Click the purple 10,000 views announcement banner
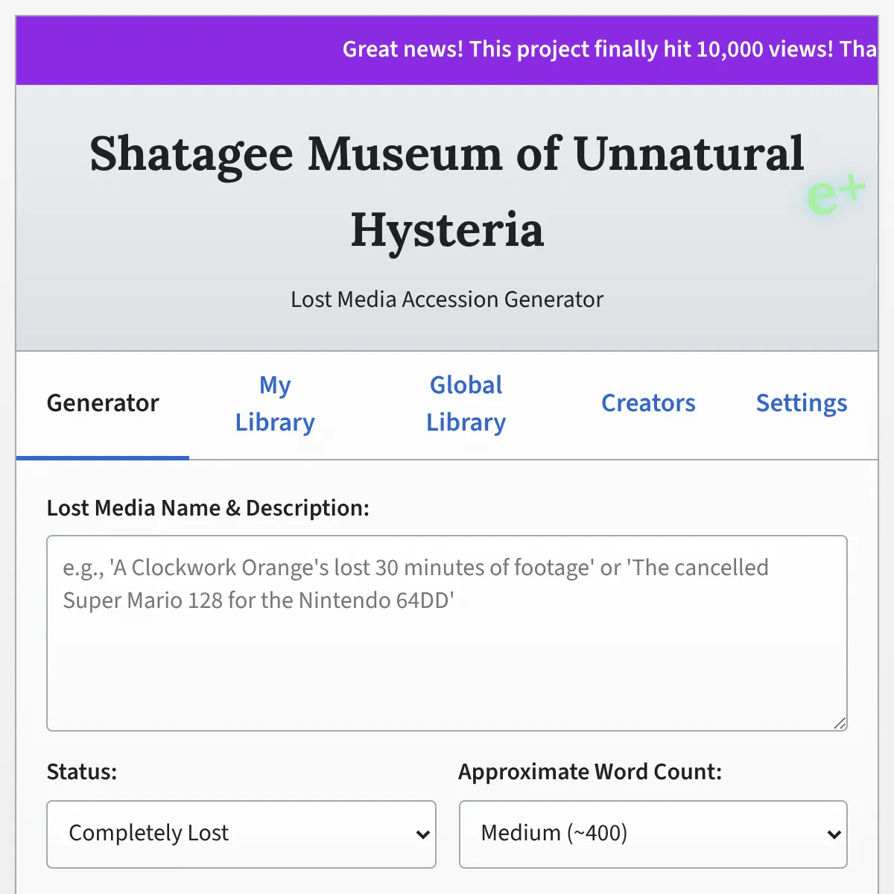 pos(447,50)
